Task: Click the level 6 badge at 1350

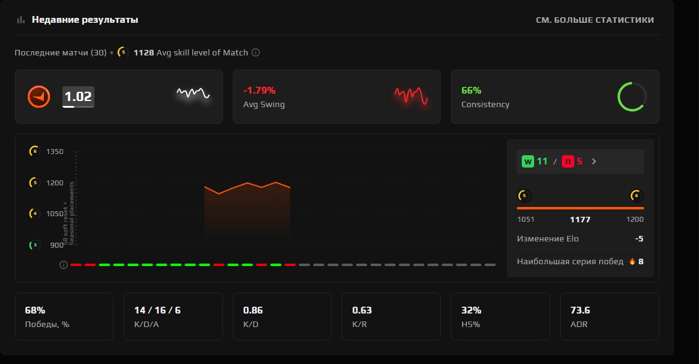Action: 35,151
